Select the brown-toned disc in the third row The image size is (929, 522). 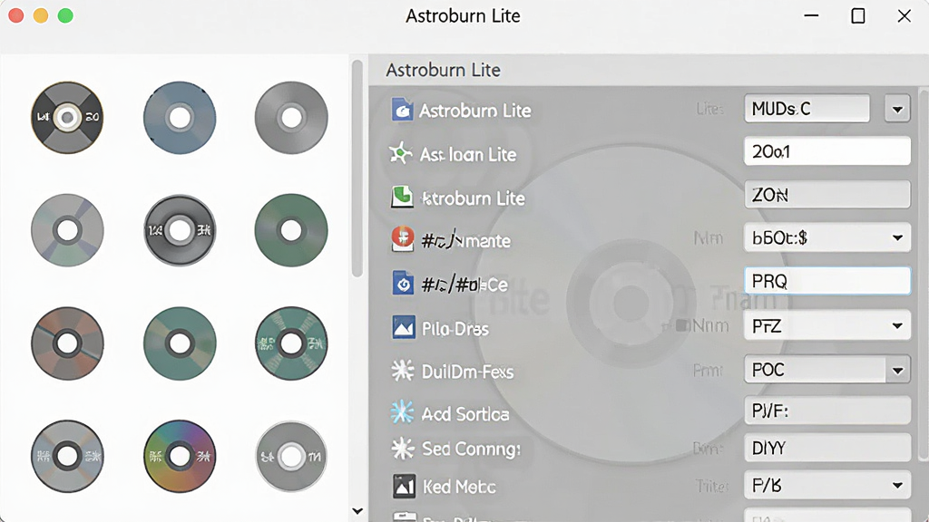tap(67, 343)
